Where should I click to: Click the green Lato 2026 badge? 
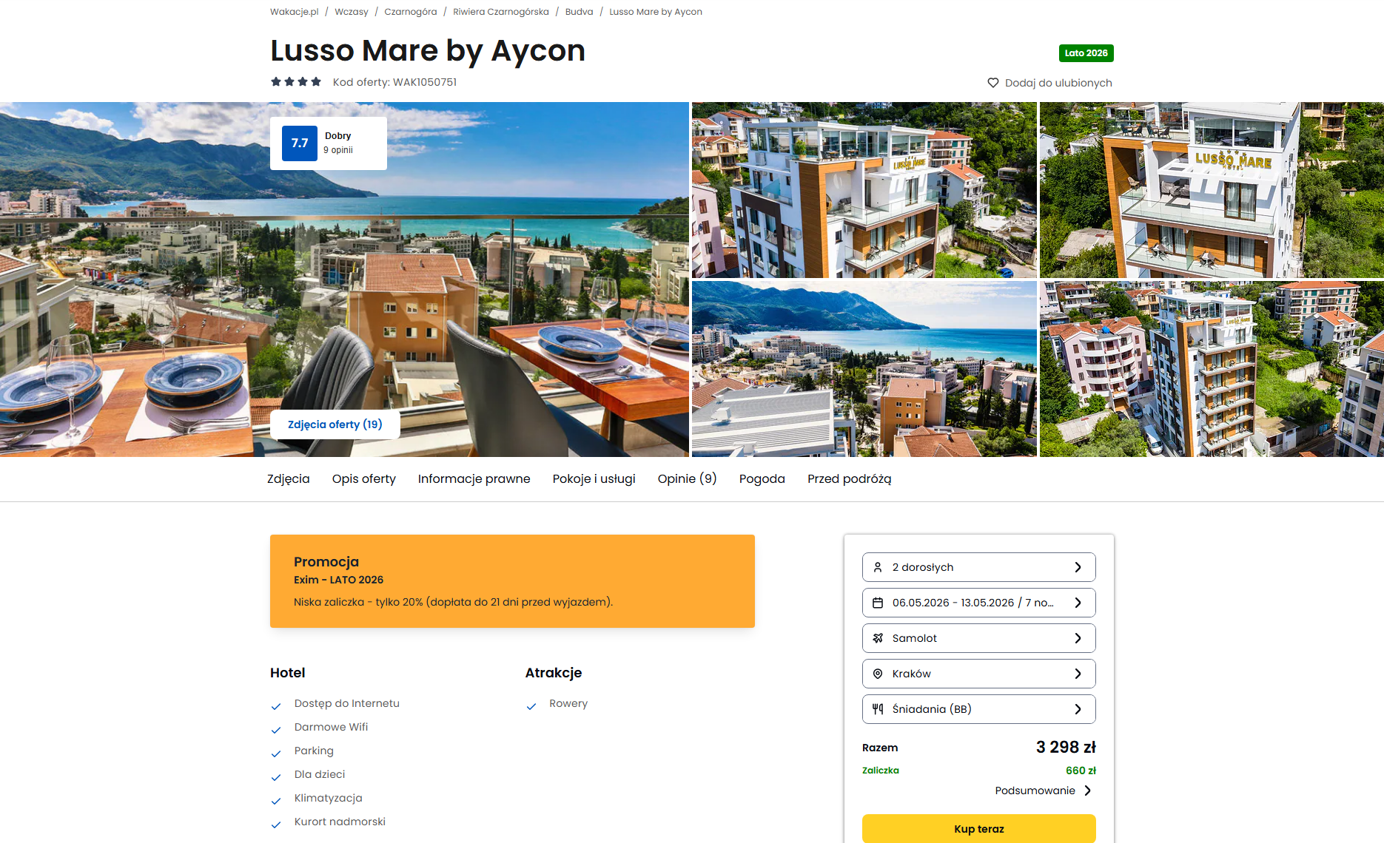click(x=1086, y=53)
